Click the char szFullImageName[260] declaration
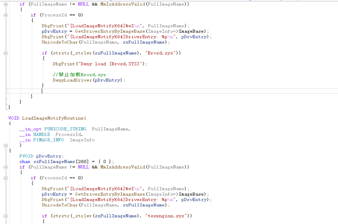338x224 pixels. pos(66,162)
